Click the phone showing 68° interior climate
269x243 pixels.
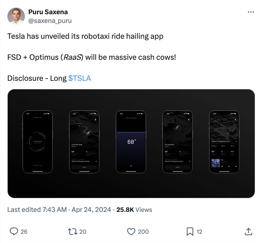131,142
